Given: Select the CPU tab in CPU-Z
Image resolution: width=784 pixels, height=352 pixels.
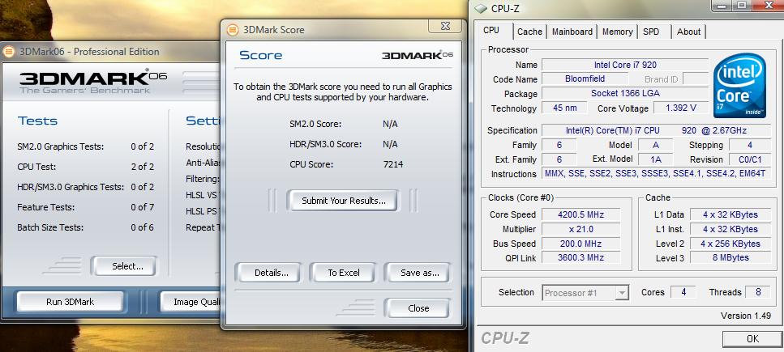Looking at the screenshot, I should point(491,31).
